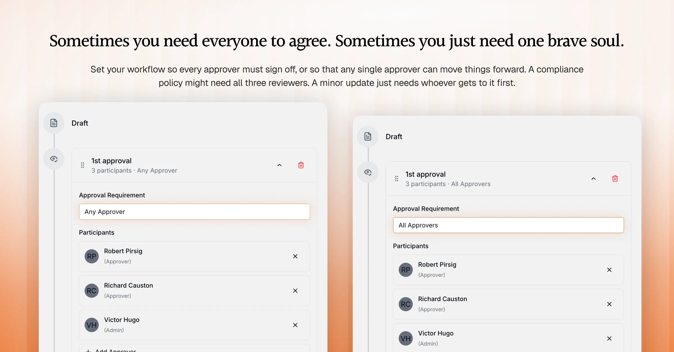Click the Draft document icon in left panel
Screen dimensions: 674x352
tap(54, 123)
